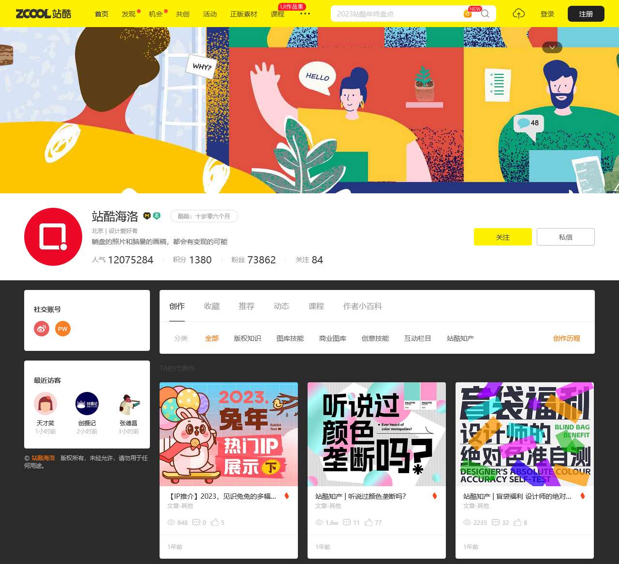The width and height of the screenshot is (619, 564).
Task: Open 创作历程 link
Action: click(567, 338)
